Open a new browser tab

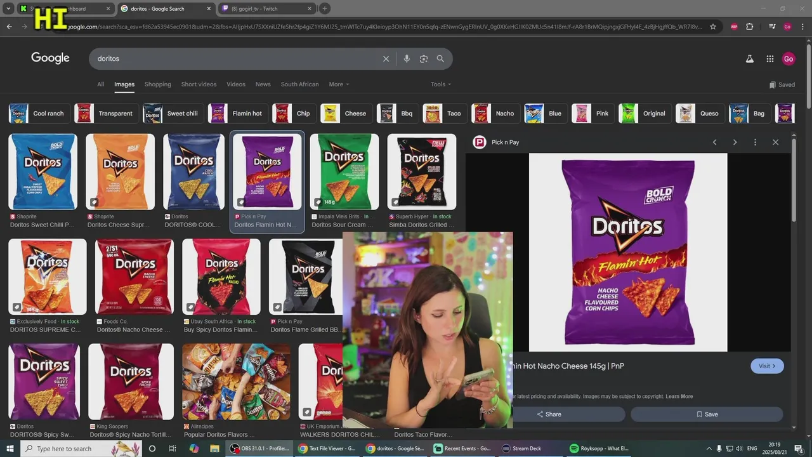(x=324, y=9)
